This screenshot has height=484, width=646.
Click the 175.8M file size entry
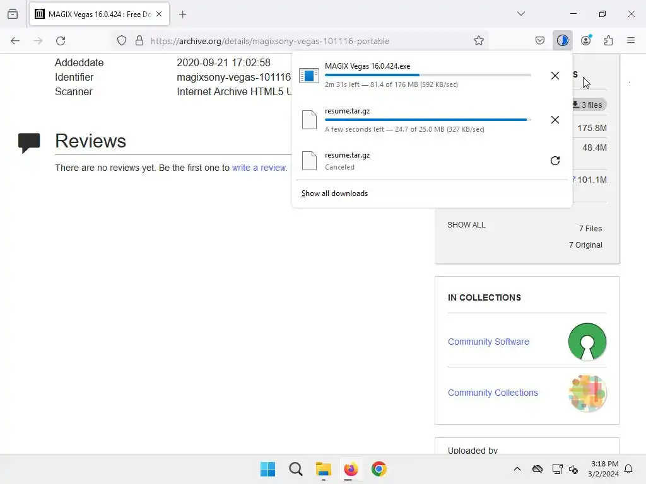point(592,128)
